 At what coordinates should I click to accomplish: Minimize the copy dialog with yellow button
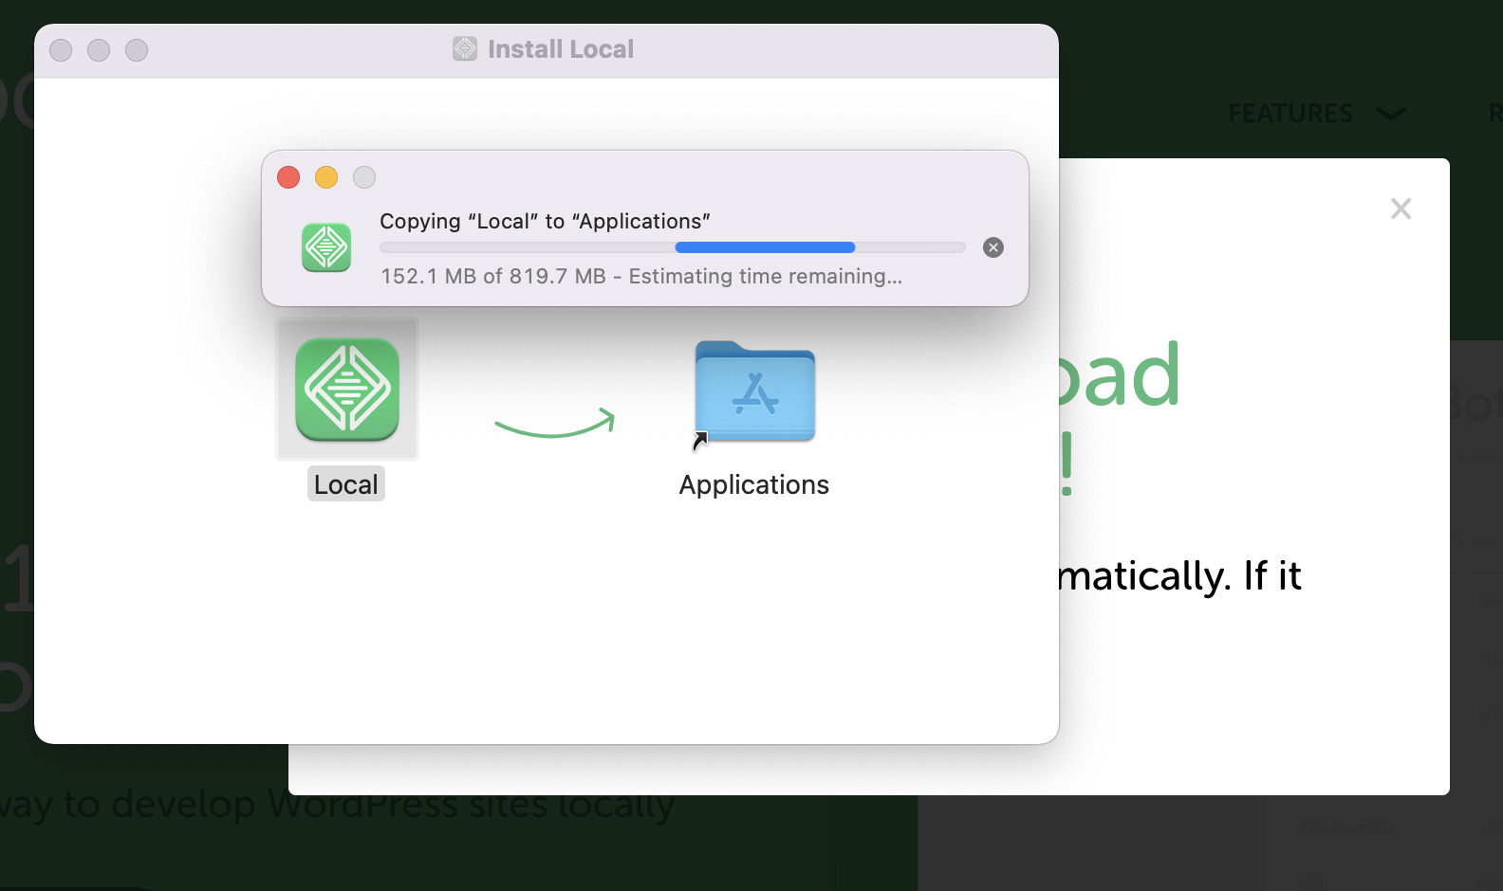(326, 177)
